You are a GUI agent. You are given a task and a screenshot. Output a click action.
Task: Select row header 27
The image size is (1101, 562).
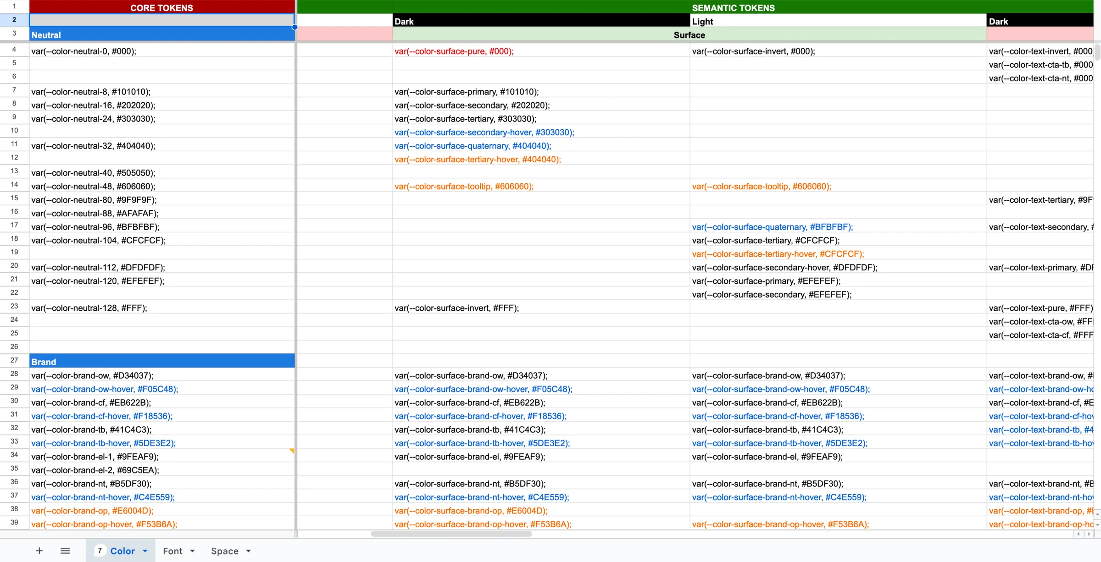[x=14, y=360]
